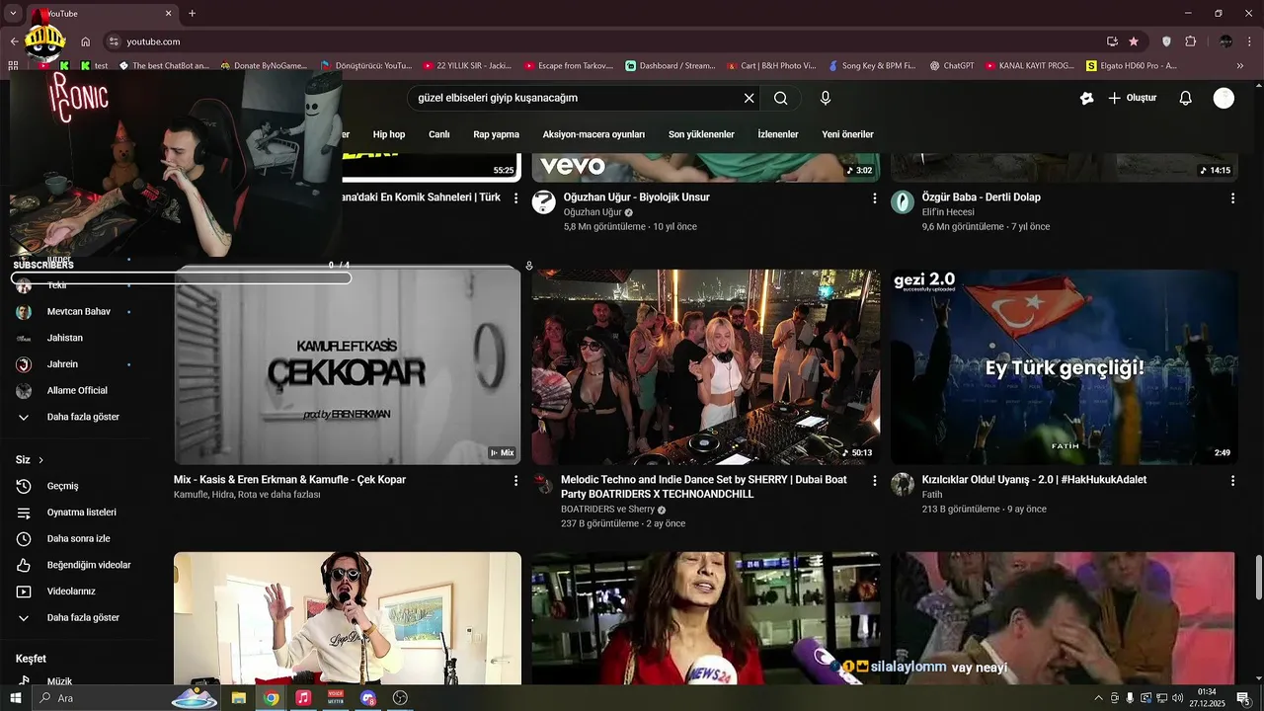The width and height of the screenshot is (1264, 711).
Task: Open Elif'in Hecesi channel avatar
Action: pos(903,202)
